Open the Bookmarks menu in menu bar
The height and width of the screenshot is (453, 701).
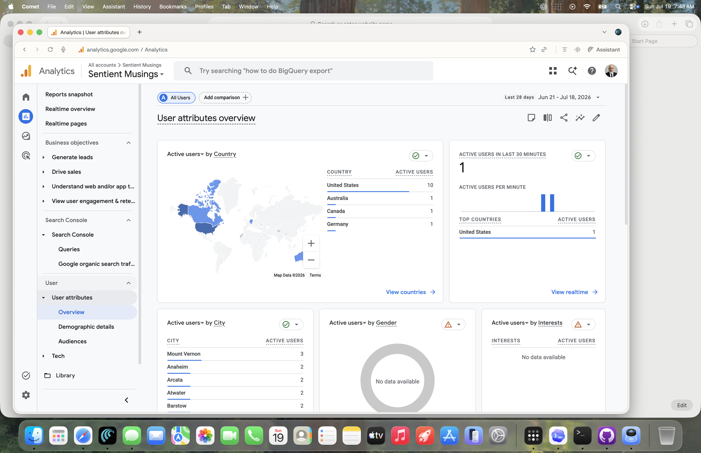[173, 6]
